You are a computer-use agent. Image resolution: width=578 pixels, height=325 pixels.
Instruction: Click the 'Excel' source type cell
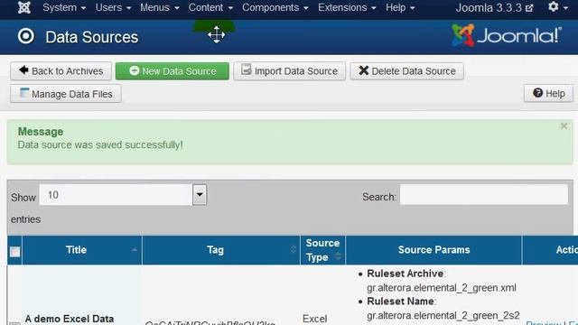point(315,319)
